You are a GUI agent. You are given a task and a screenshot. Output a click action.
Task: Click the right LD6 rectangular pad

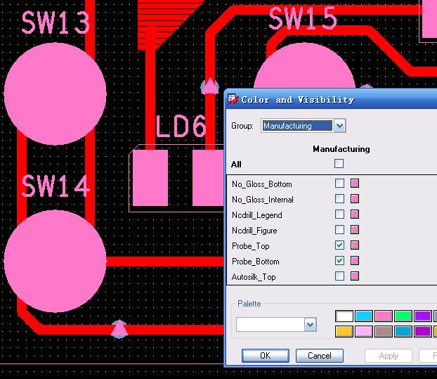tap(208, 178)
